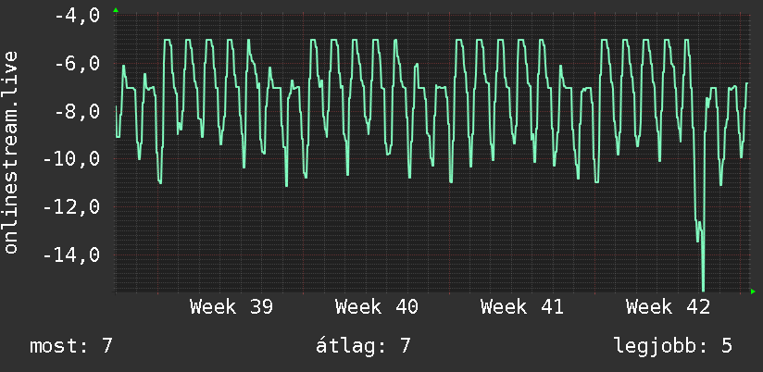Click the Week 40 axis label
The height and width of the screenshot is (372, 763).
coord(377,307)
